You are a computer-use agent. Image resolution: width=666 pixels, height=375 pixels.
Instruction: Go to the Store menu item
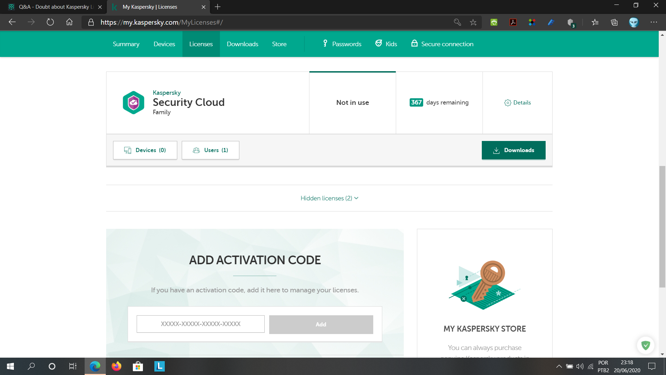point(279,44)
